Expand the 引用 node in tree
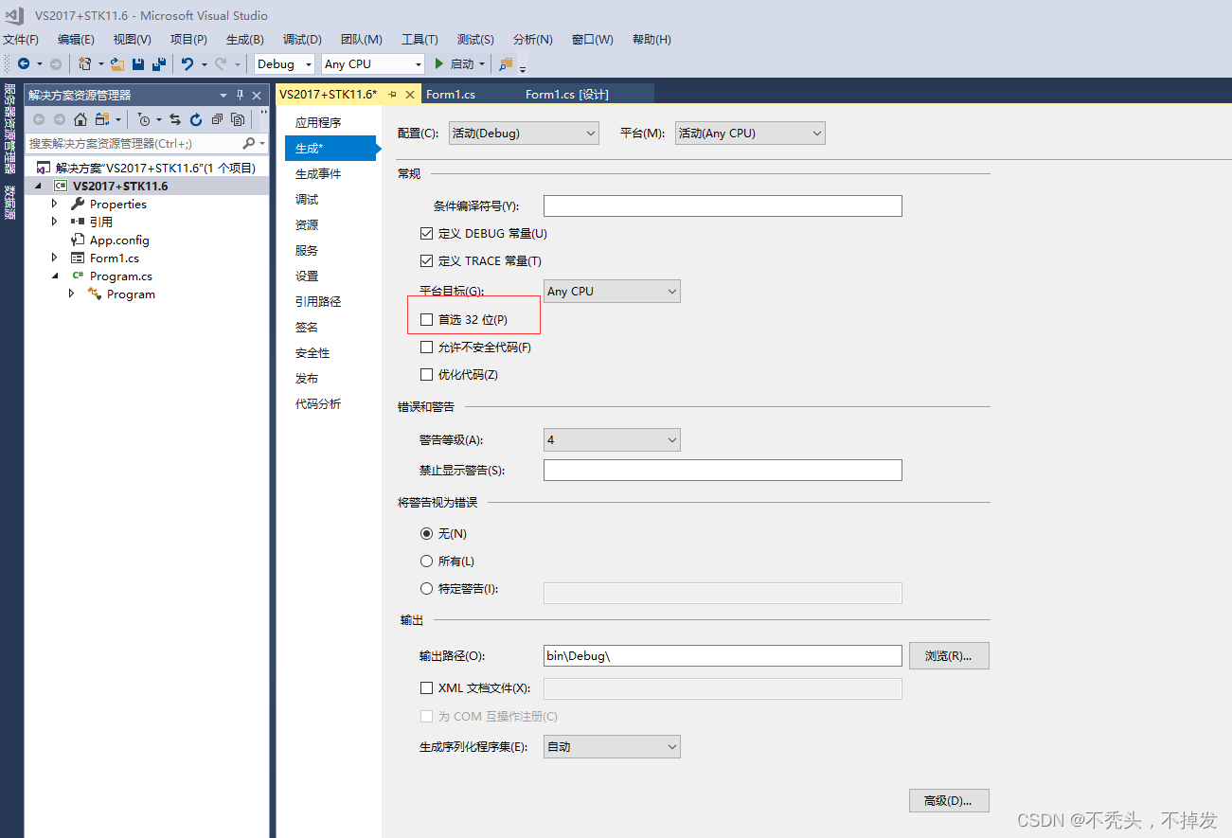1232x838 pixels. pos(54,222)
